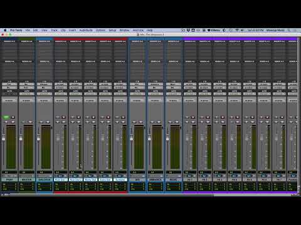
Task: Mute the SFX track
Action: point(140,122)
